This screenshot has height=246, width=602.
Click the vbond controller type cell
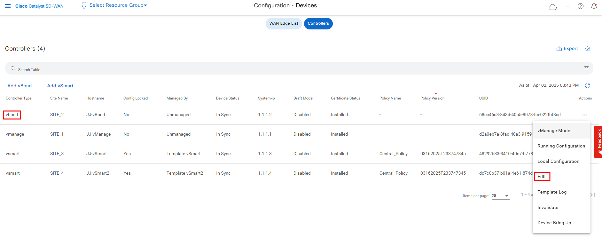[12, 115]
